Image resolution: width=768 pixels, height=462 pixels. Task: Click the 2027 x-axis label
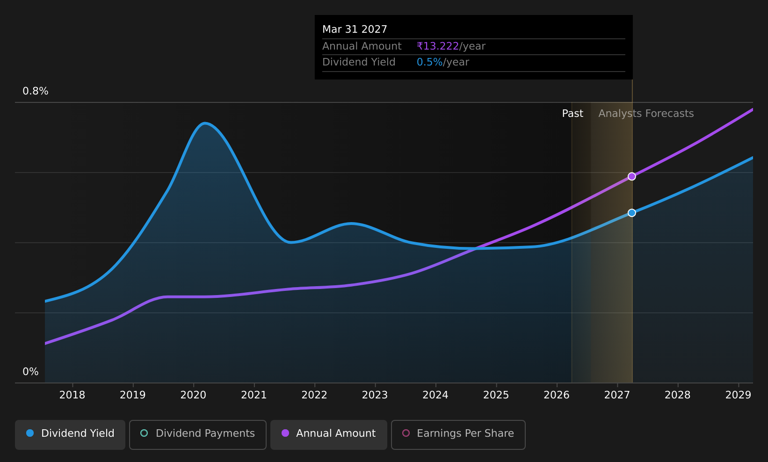point(617,395)
